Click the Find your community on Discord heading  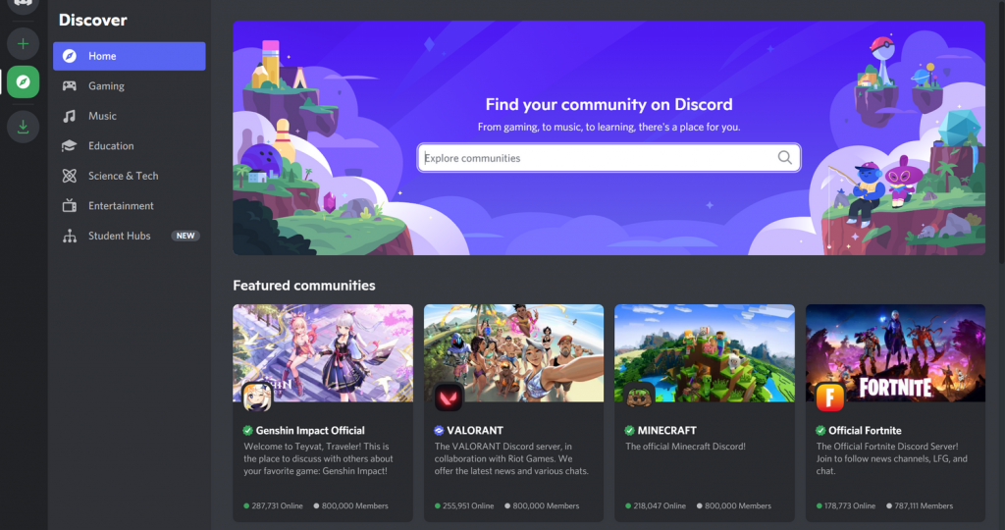608,104
